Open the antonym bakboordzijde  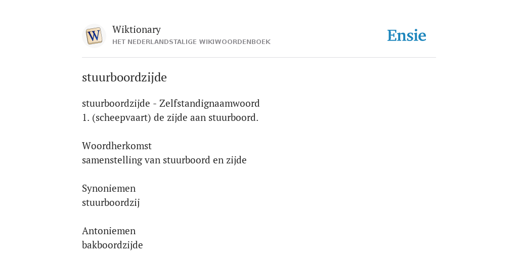click(112, 245)
